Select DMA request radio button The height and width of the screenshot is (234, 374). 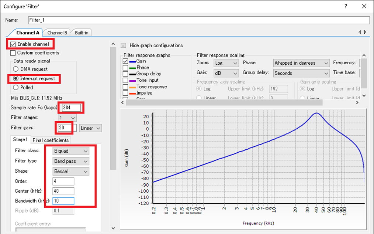pos(16,69)
